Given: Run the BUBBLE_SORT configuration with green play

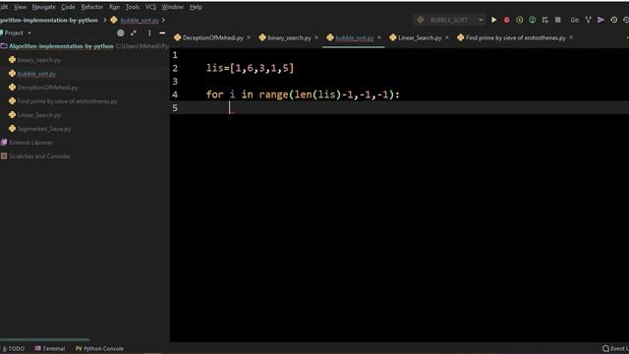Looking at the screenshot, I should [x=493, y=20].
